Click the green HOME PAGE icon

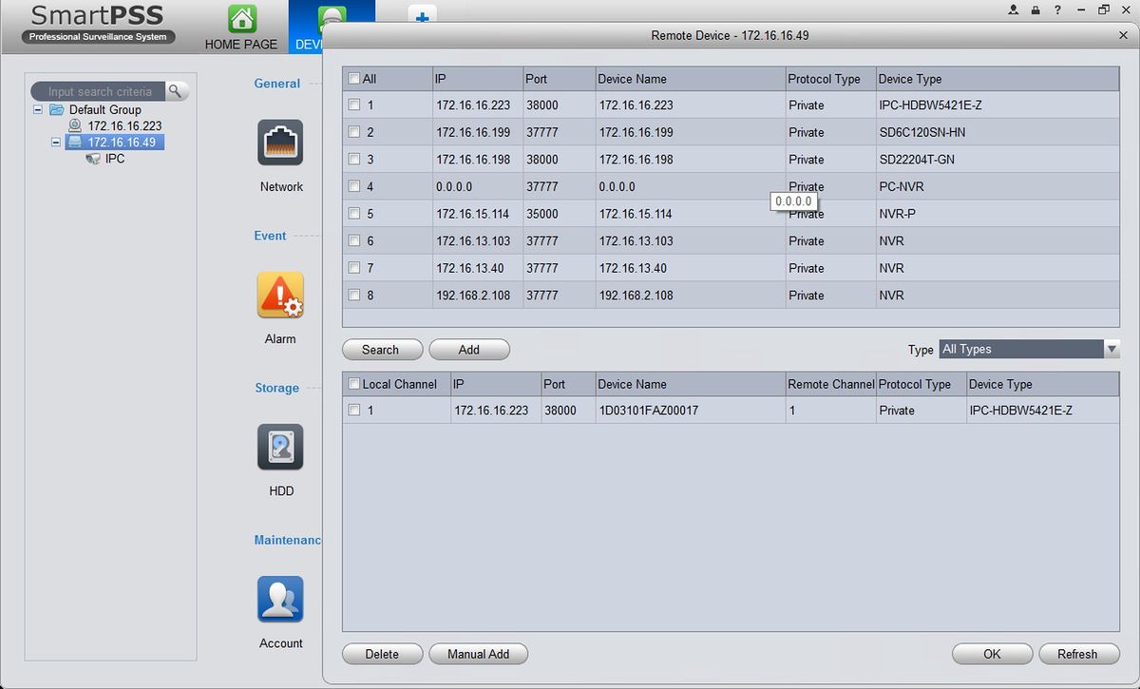coord(241,18)
